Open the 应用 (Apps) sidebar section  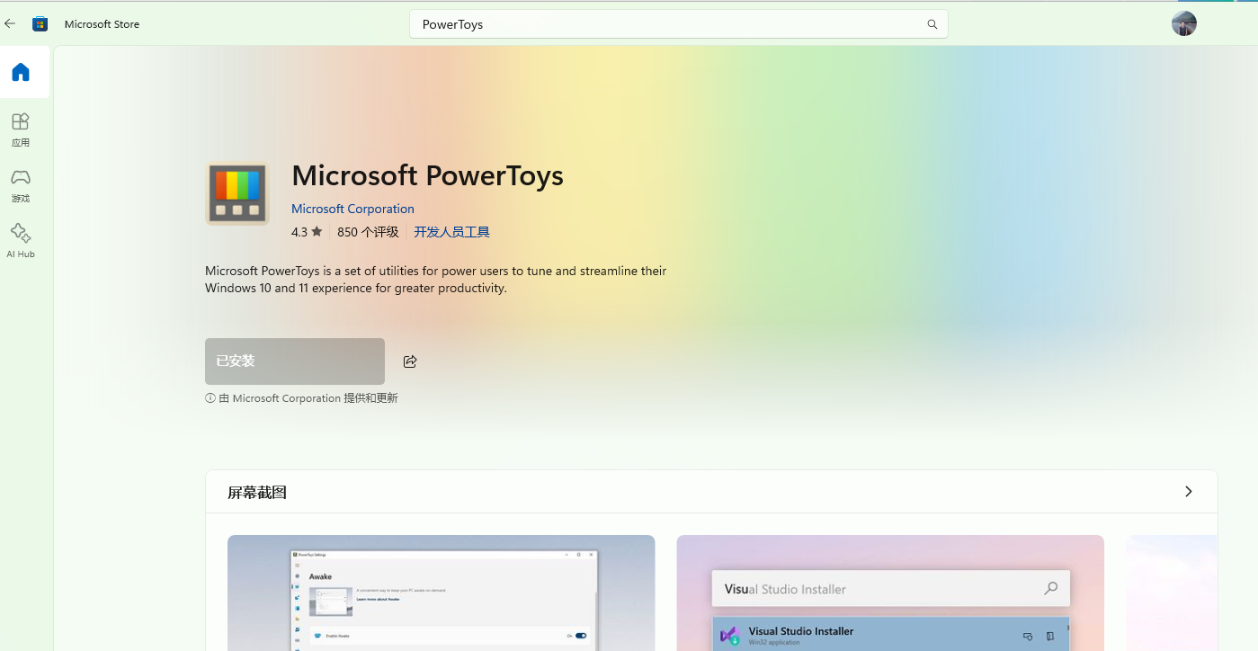21,129
